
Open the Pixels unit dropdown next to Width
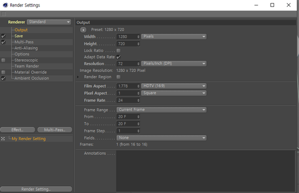click(x=174, y=36)
